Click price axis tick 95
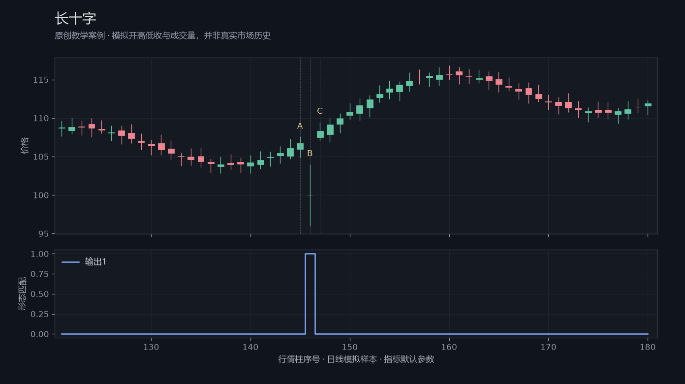Image resolution: width=685 pixels, height=384 pixels. coord(44,234)
